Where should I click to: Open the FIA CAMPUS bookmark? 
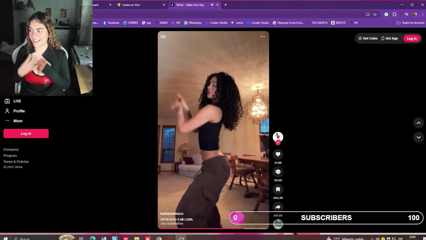(x=318, y=23)
